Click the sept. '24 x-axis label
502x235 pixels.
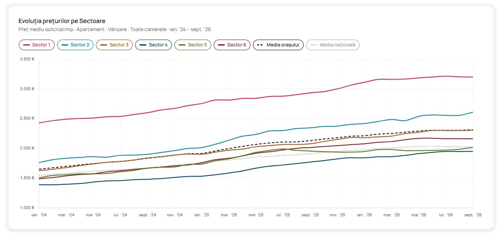point(147,215)
